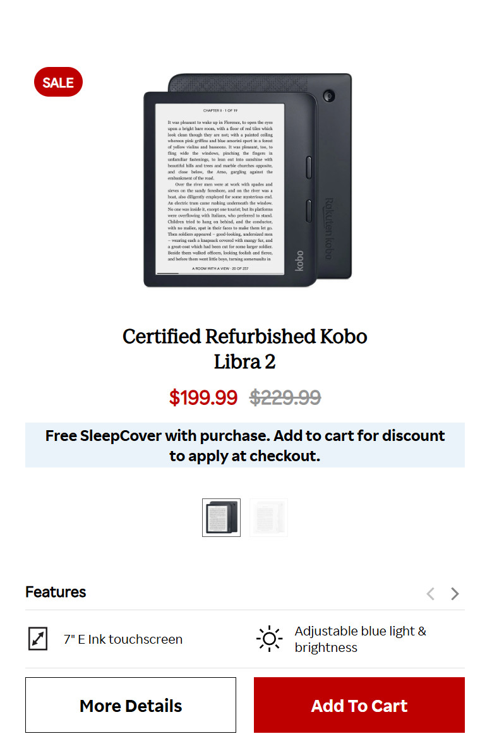Click the $199.99 sale price

pos(203,397)
